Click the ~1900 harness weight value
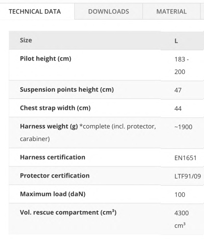 tap(183, 127)
